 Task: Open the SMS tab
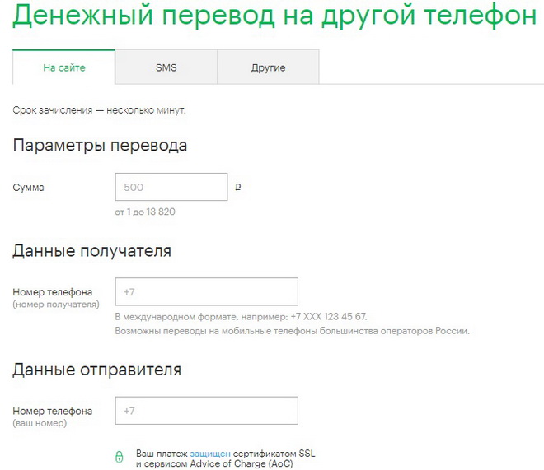[166, 67]
